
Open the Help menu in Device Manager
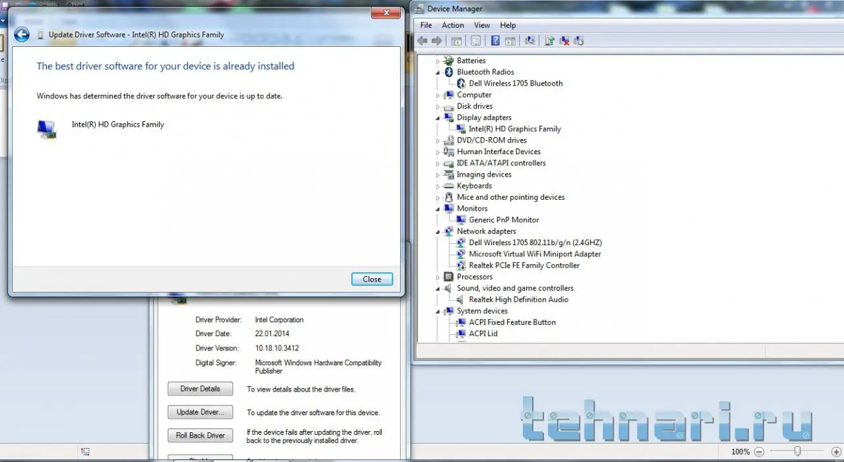[508, 25]
